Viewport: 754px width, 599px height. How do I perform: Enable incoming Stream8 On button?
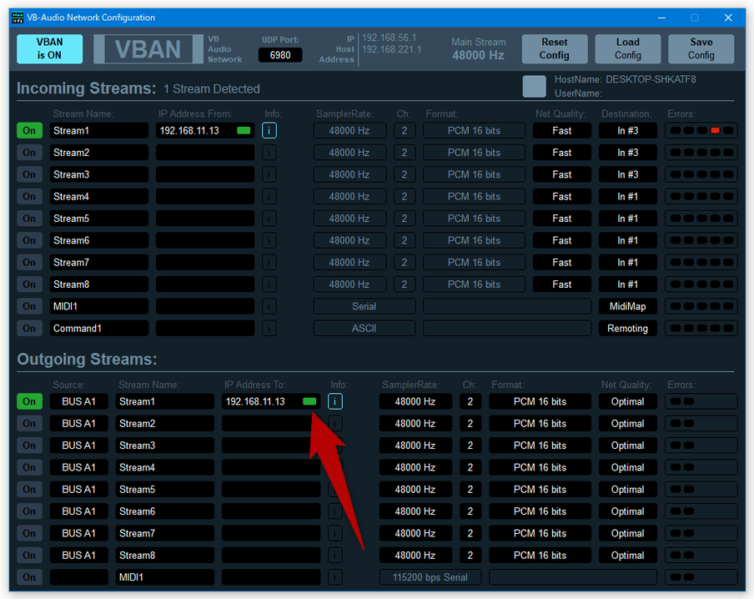click(29, 284)
